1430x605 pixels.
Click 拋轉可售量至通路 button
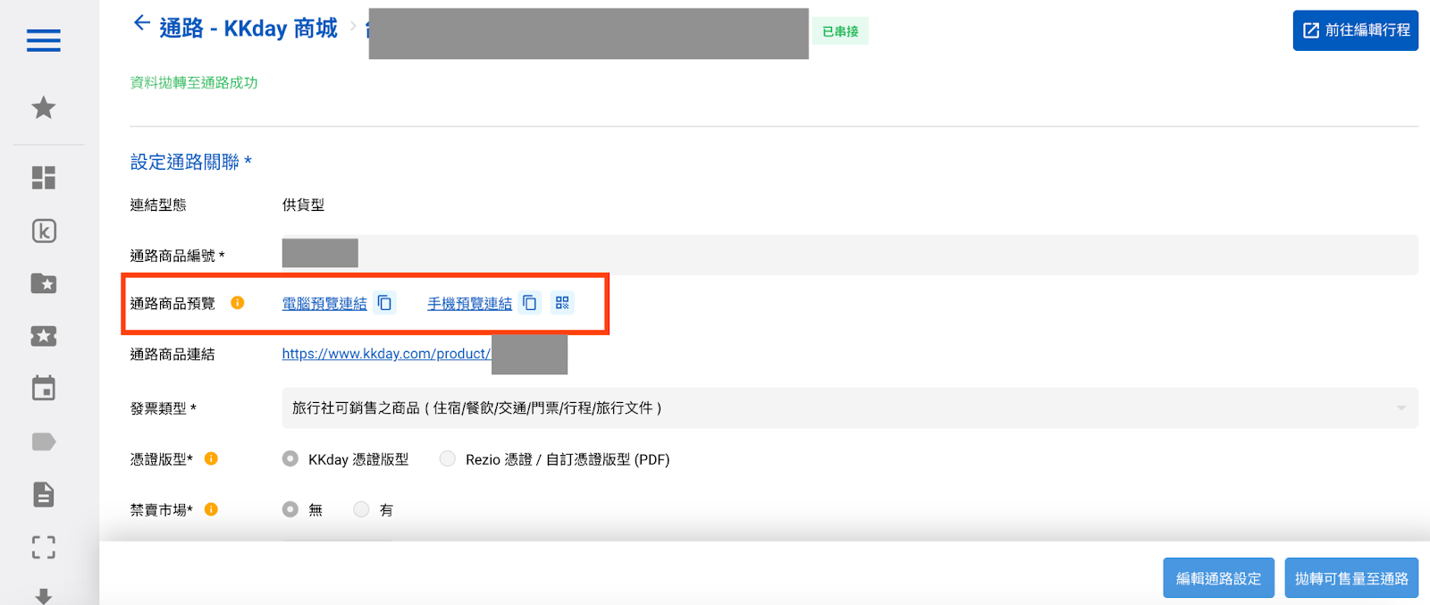coord(1351,578)
